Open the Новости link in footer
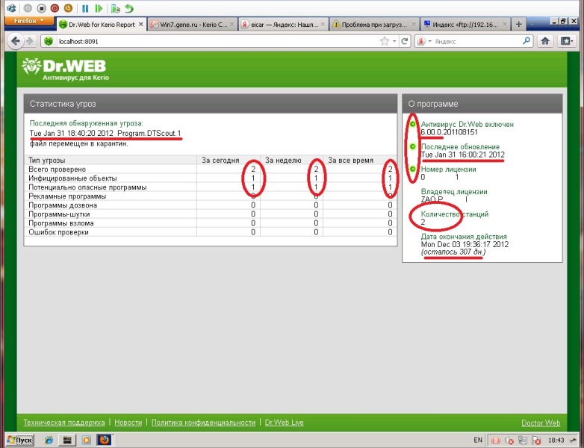Screen dimensions: 584x448 (x=128, y=423)
